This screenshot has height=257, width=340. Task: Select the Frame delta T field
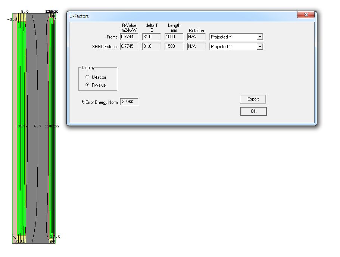coord(152,37)
